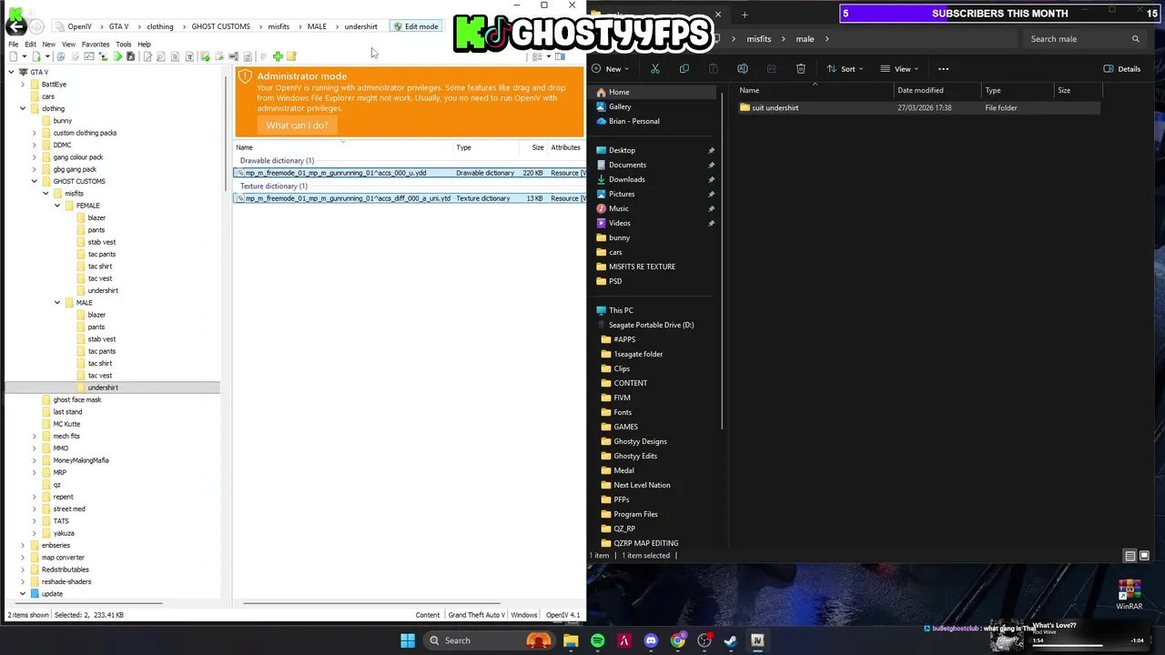Select the 'suit undershirt' folder in Explorer
Viewport: 1165px width, 655px height.
pyautogui.click(x=919, y=107)
